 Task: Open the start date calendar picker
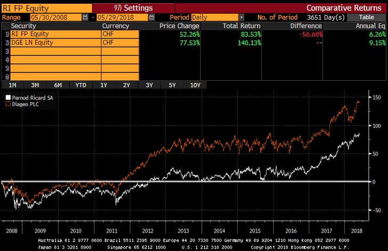tap(85, 18)
